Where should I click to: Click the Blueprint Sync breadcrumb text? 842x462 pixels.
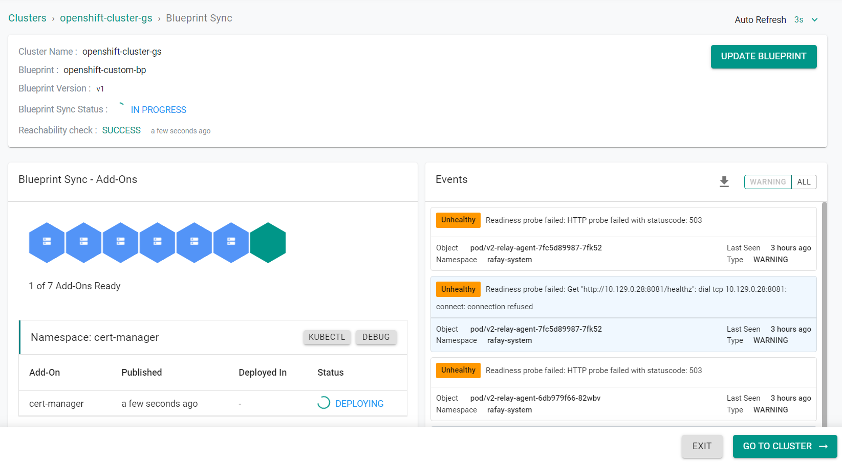click(x=199, y=18)
